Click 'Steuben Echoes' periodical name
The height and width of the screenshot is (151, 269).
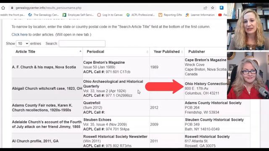click(x=97, y=120)
